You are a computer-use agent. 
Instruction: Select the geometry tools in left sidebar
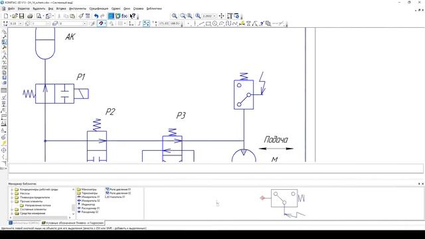coord(4,32)
